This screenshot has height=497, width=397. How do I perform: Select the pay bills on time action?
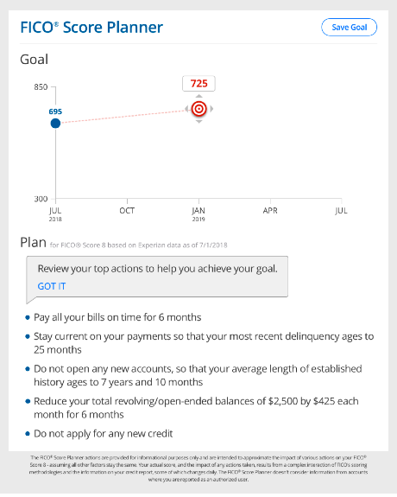click(117, 317)
